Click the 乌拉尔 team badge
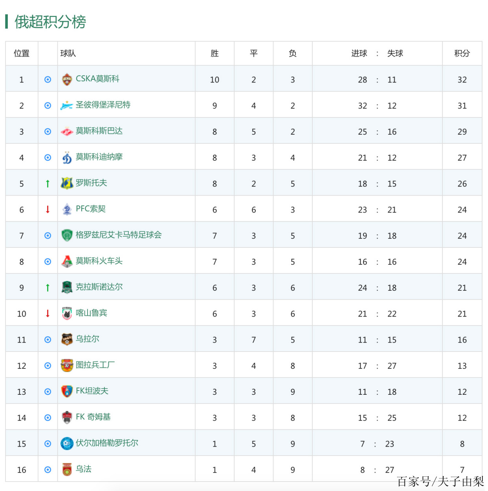The height and width of the screenshot is (491, 488). 67,339
